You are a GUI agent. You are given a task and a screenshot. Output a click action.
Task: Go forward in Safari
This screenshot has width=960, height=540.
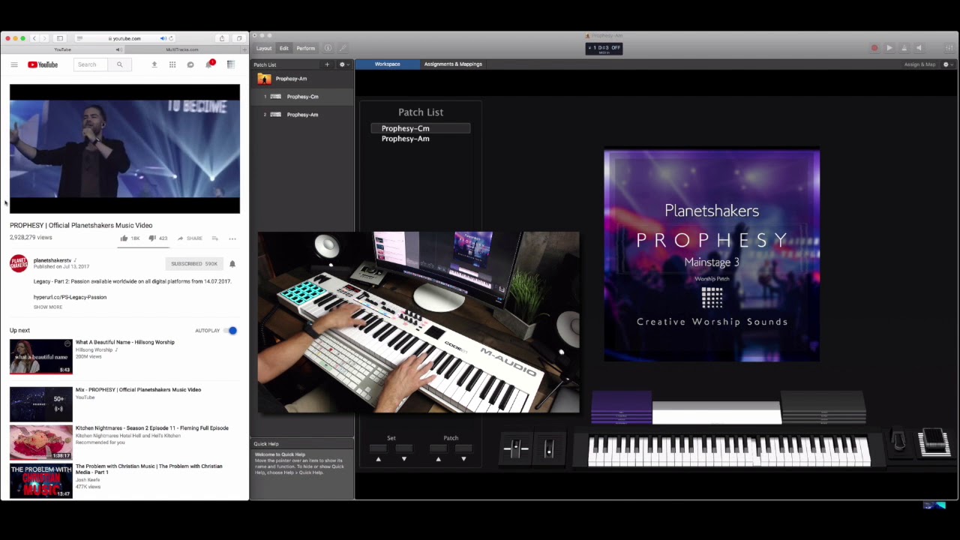coord(44,38)
